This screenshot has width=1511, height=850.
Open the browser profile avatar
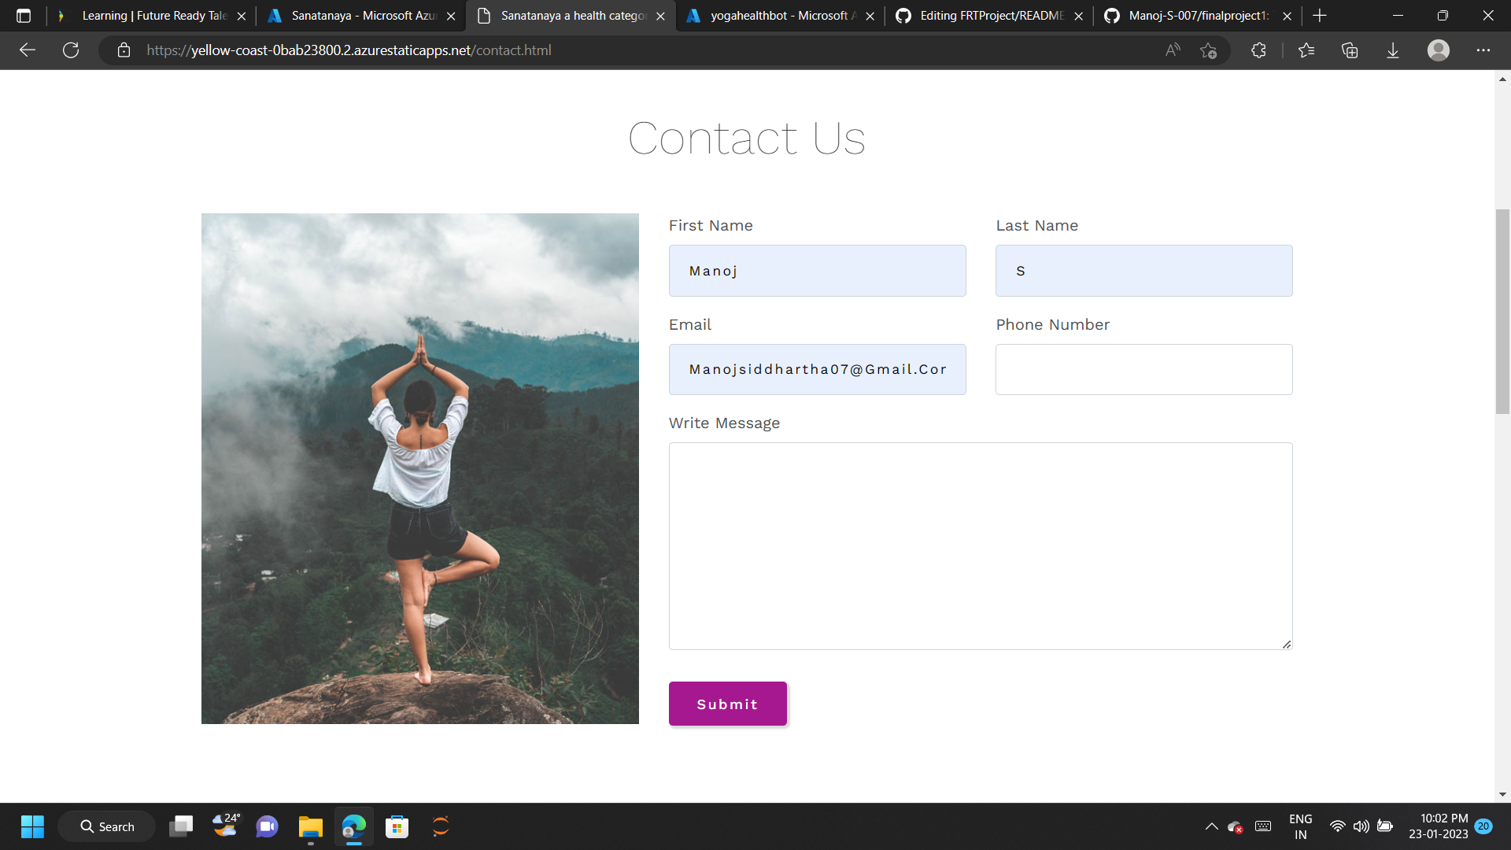[1438, 50]
